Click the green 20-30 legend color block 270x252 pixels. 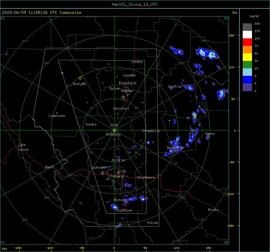[247, 65]
